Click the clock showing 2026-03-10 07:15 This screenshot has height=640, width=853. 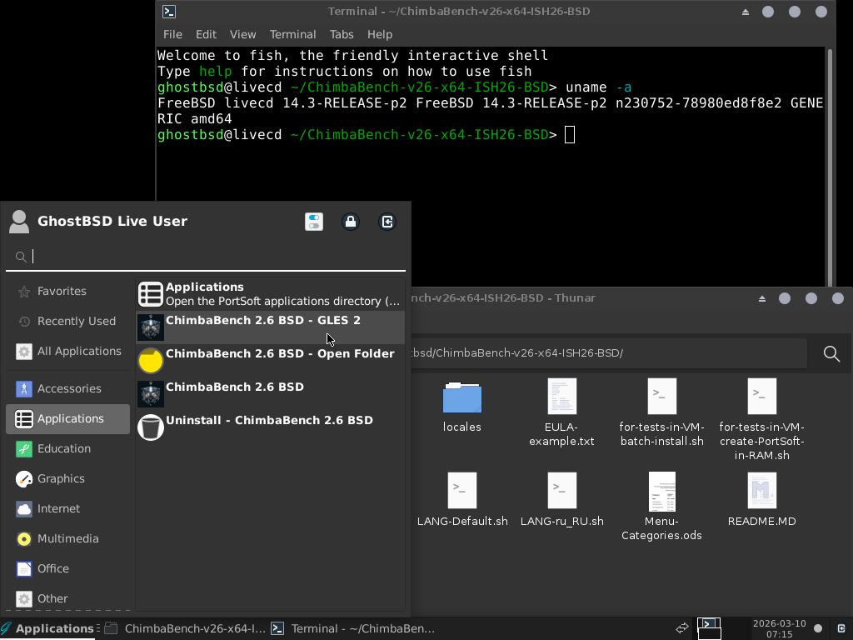tap(779, 628)
